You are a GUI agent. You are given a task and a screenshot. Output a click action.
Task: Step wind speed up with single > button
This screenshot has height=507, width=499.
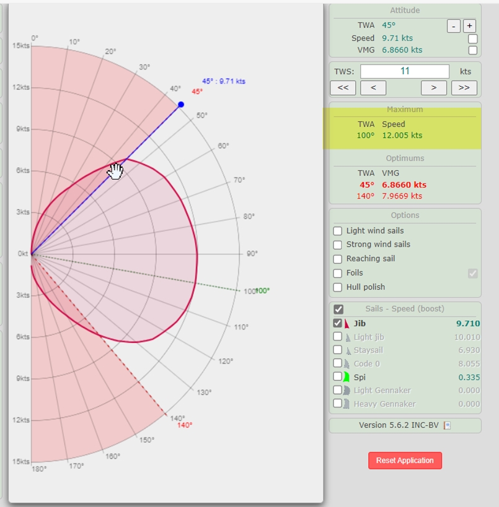pyautogui.click(x=434, y=88)
